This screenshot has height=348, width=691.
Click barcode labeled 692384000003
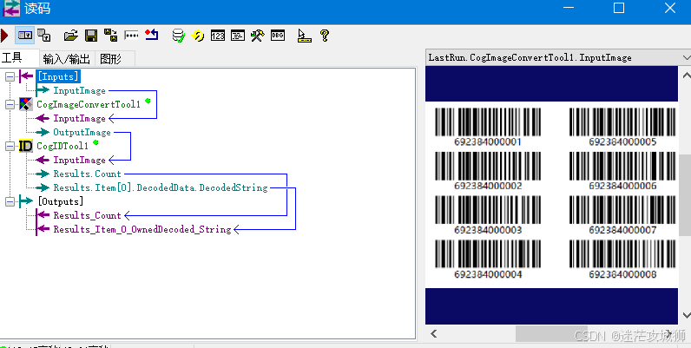(488, 210)
